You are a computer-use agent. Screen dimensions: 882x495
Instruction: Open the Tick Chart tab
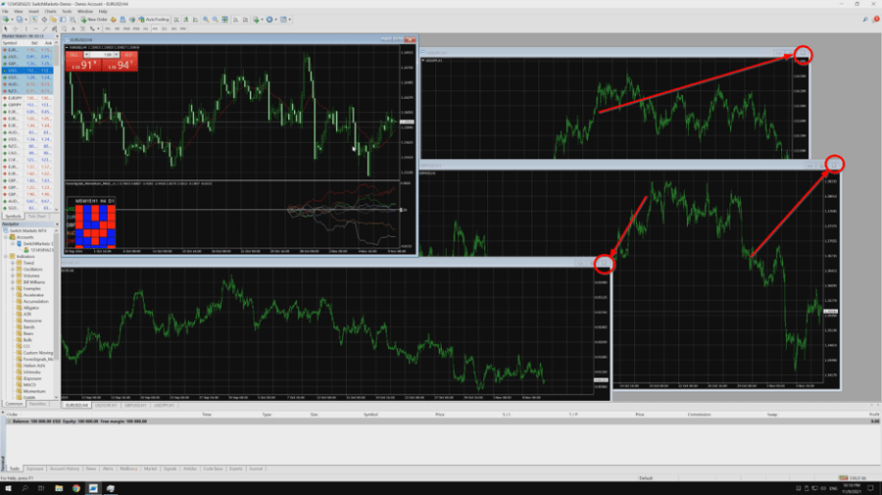(37, 216)
